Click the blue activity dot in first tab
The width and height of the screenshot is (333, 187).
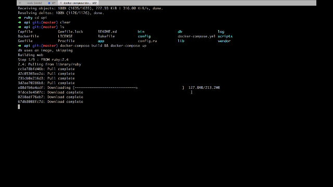(x=49, y=3)
